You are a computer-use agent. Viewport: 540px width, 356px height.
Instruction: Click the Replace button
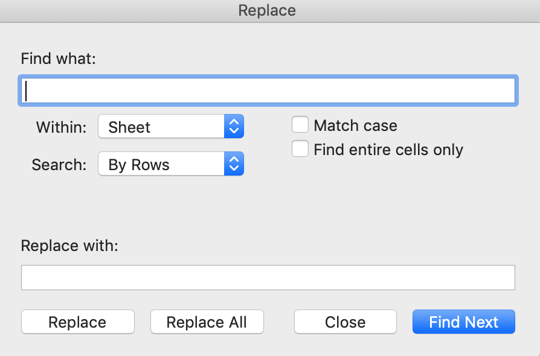click(x=78, y=322)
